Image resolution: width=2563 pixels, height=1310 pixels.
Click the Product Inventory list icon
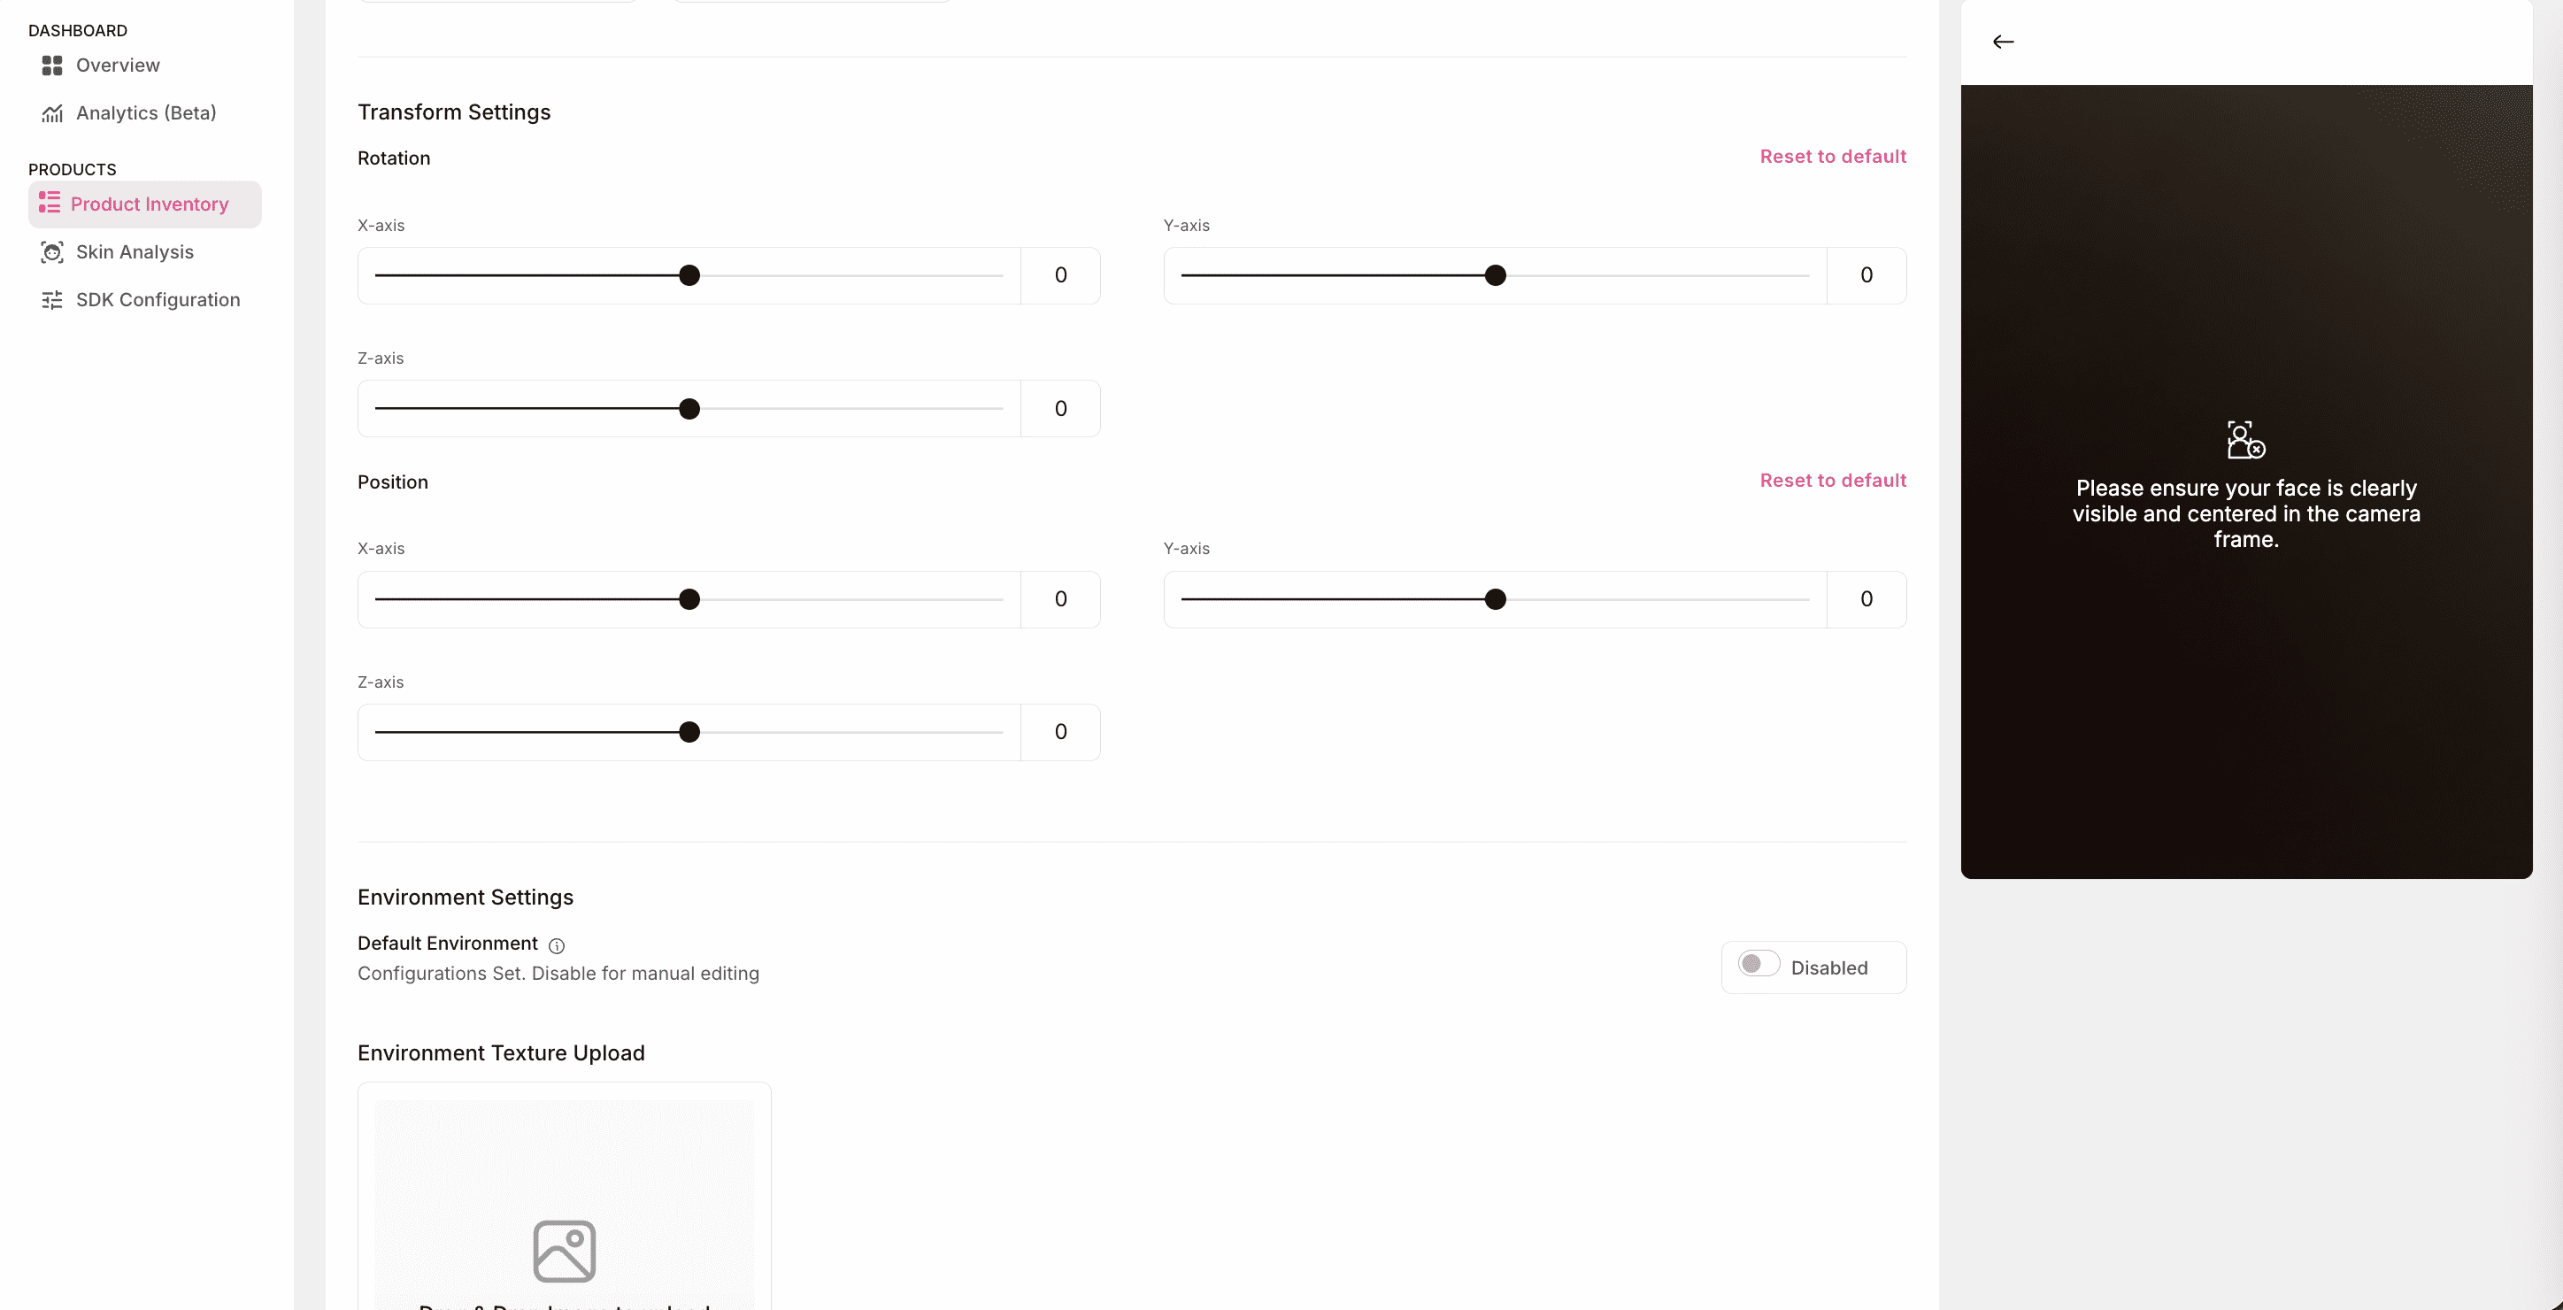pos(49,203)
